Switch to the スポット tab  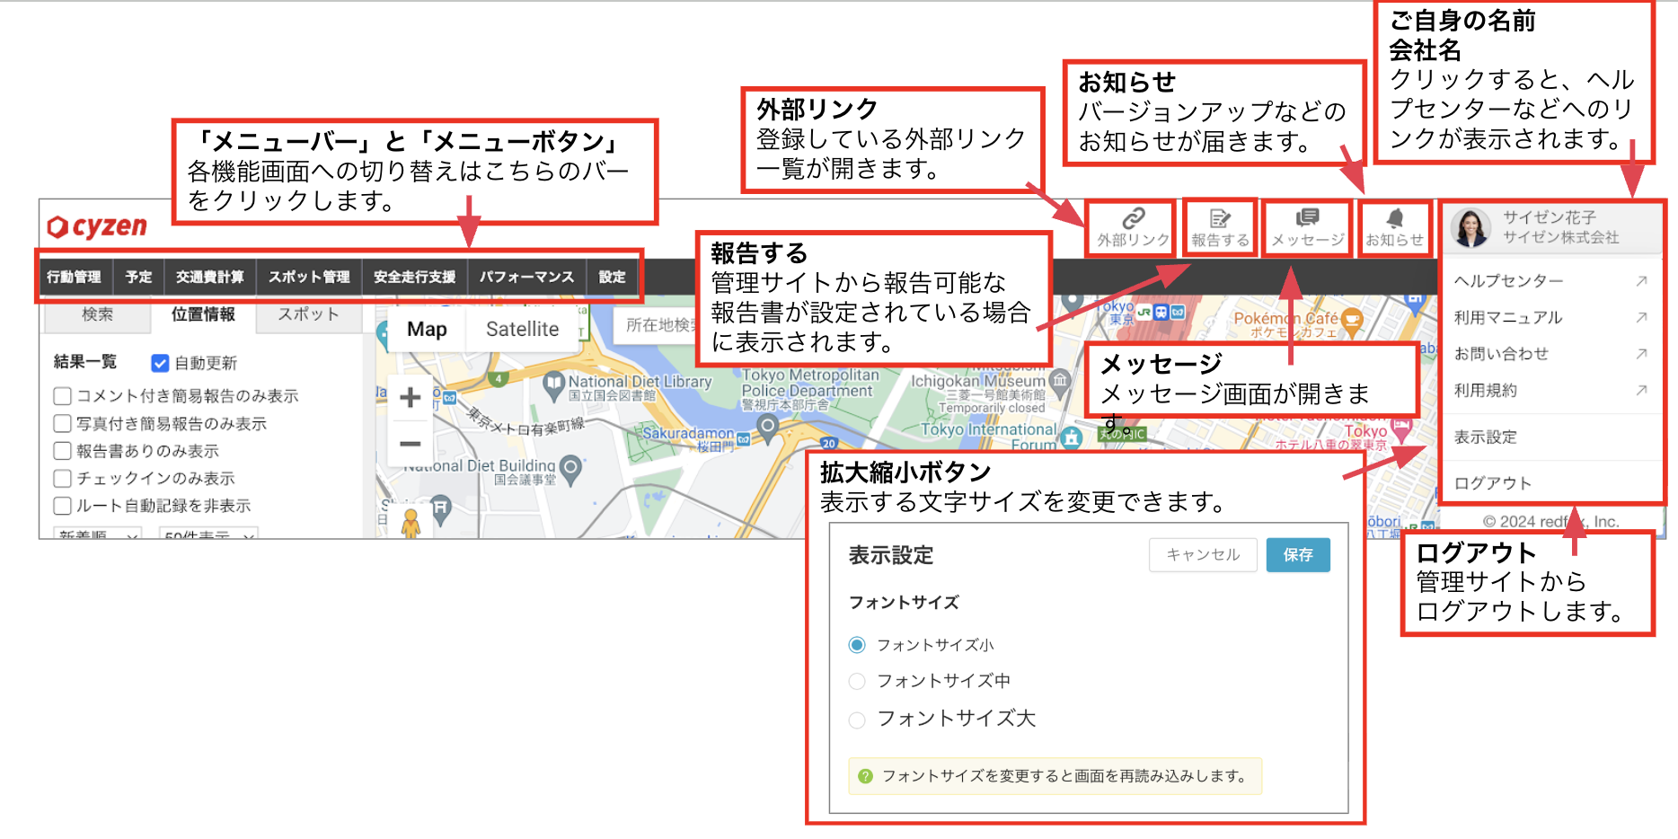309,314
